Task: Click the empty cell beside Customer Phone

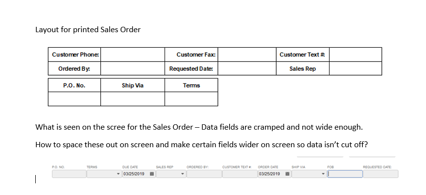Action: (x=133, y=55)
